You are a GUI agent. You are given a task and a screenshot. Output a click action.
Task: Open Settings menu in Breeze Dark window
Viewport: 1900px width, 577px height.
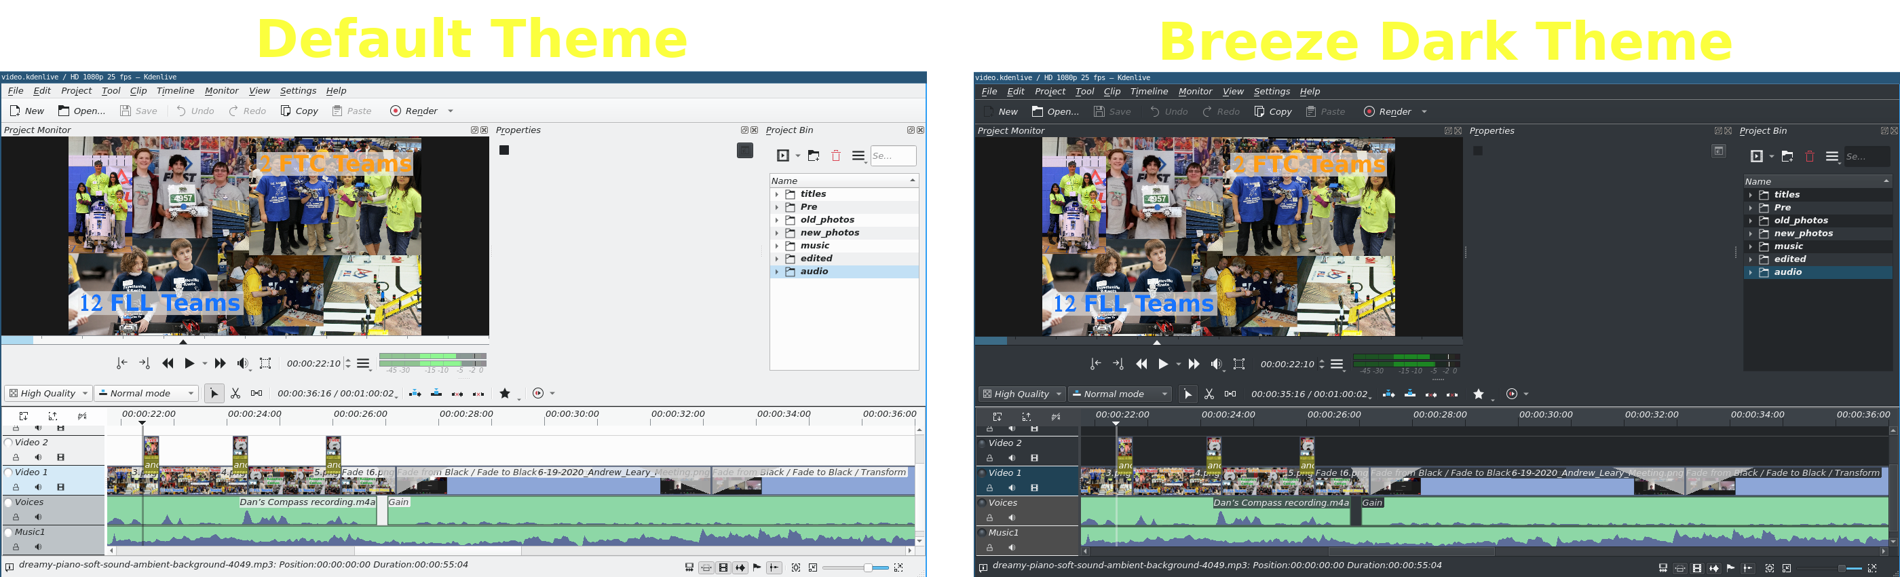[x=1272, y=92]
